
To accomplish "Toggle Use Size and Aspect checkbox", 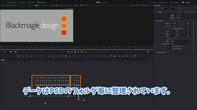I will pos(171,28).
